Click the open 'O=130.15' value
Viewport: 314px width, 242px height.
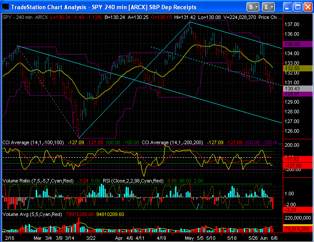tap(161, 18)
